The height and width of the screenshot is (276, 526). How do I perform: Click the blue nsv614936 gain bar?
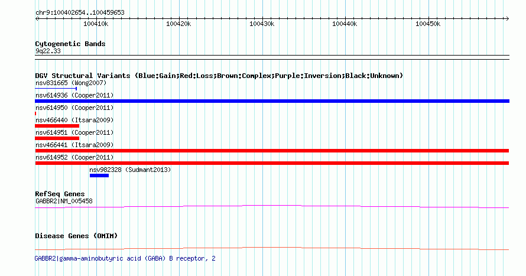[x=272, y=101]
